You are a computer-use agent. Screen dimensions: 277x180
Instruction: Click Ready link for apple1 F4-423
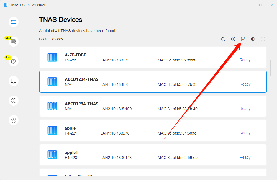pos(245,157)
